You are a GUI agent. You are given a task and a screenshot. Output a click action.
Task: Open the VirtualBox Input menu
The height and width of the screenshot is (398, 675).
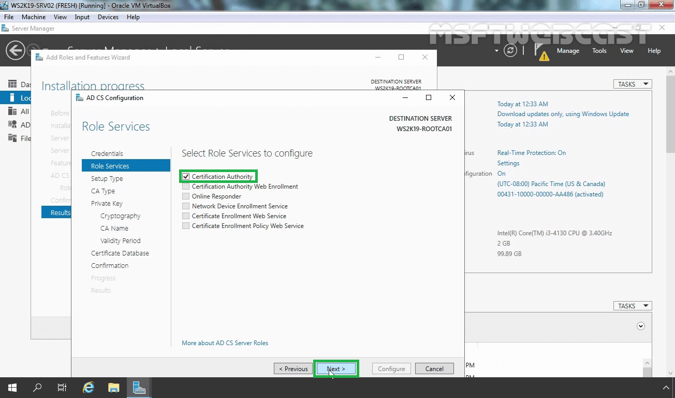[82, 17]
